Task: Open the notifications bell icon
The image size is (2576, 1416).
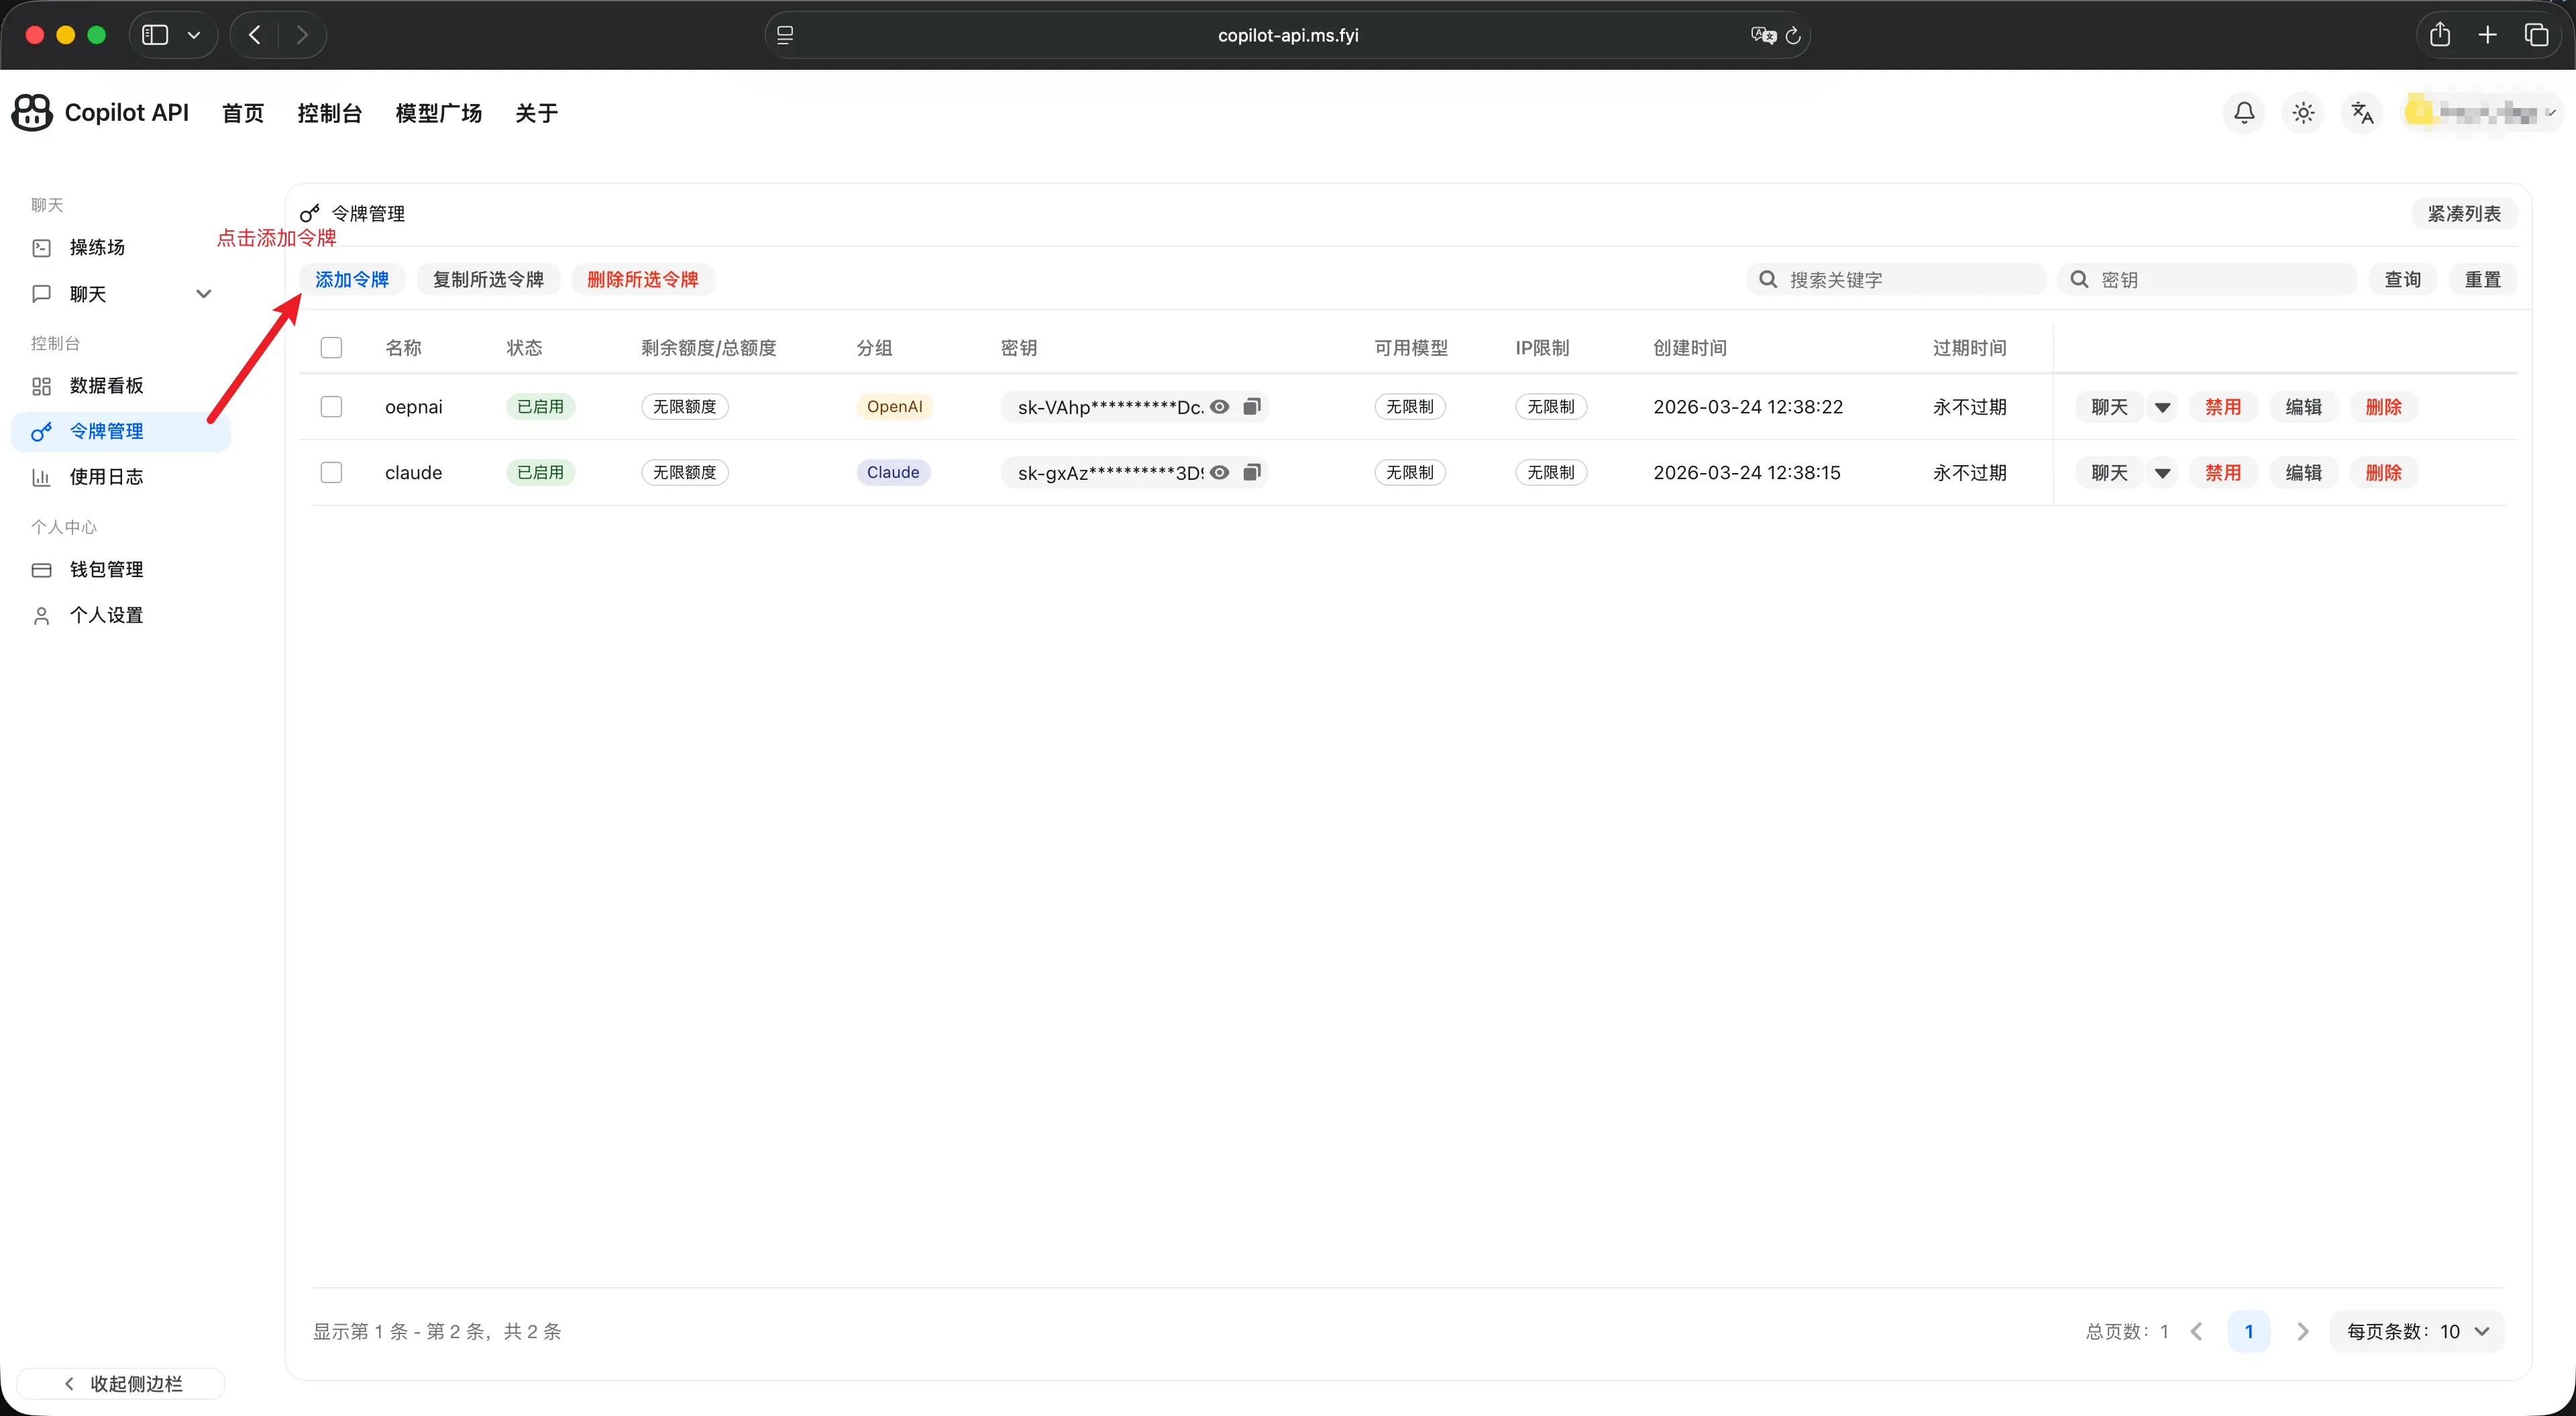Action: click(2244, 113)
